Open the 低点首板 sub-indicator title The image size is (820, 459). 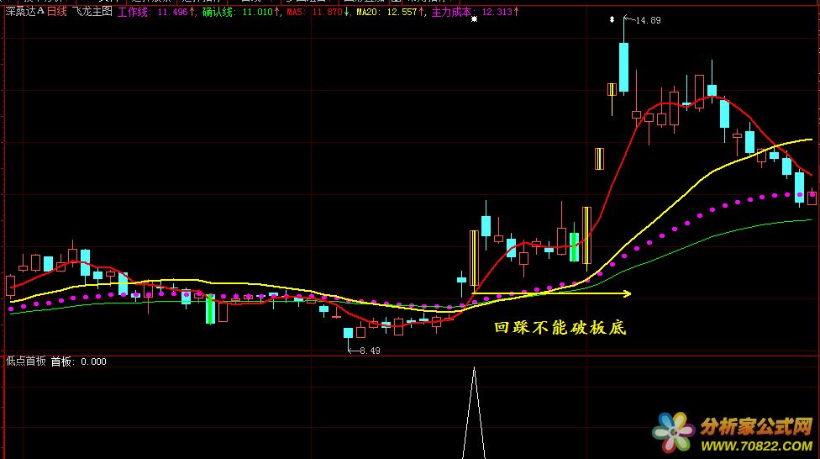point(25,361)
